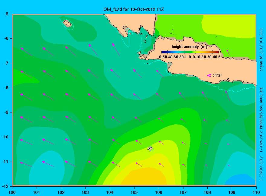Screen dimensions: 266x196
Task: Click latitude axis label -7
Action: point(6,63)
